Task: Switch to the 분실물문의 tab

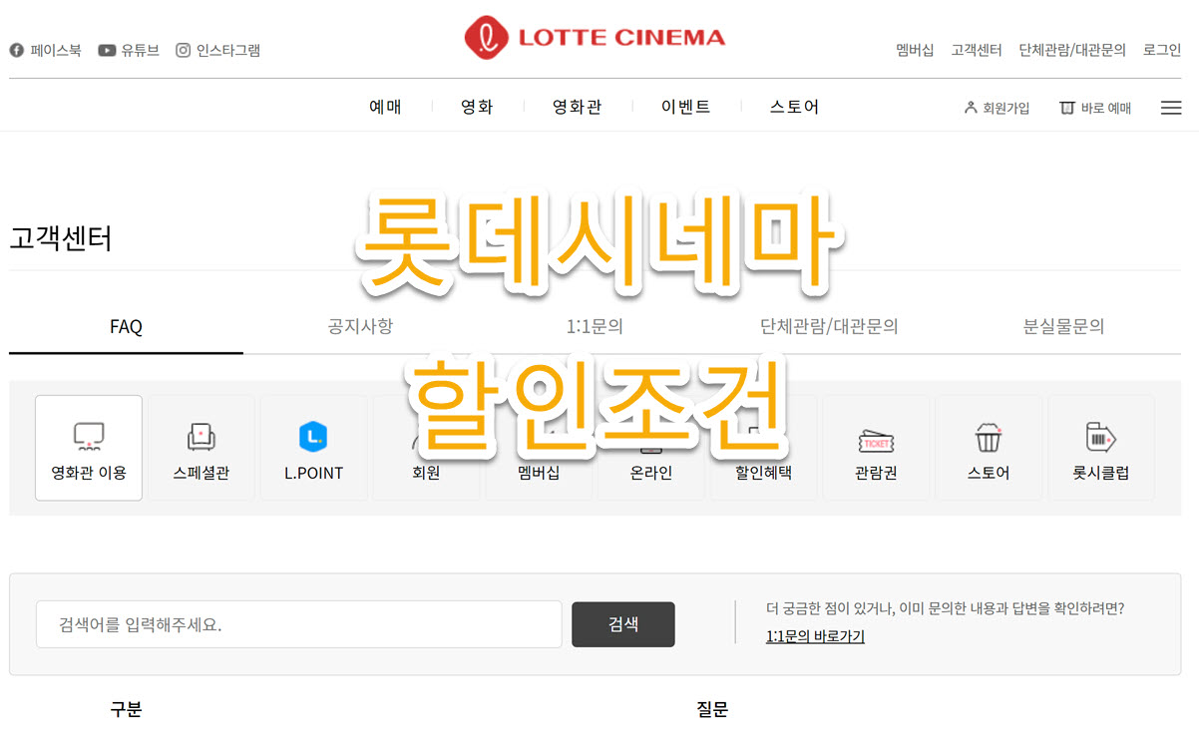Action: [x=1063, y=326]
